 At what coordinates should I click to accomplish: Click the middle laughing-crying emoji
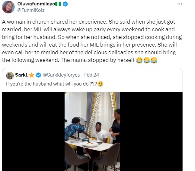(147, 60)
